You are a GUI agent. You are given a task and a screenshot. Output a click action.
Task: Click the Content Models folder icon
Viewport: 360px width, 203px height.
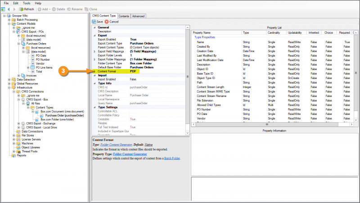click(x=14, y=24)
